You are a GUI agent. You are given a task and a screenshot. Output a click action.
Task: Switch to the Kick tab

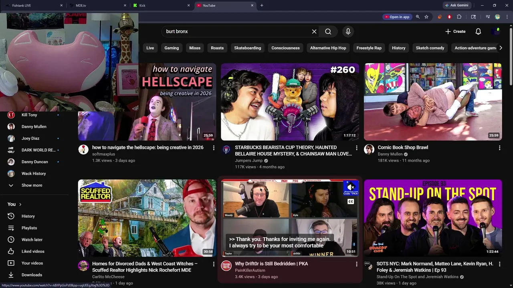(x=162, y=6)
